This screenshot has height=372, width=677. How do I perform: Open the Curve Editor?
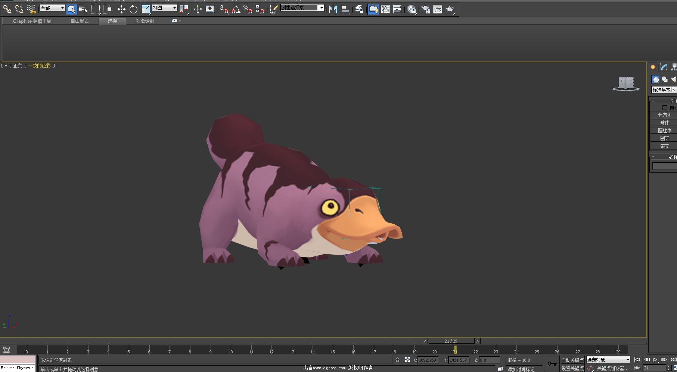click(385, 9)
